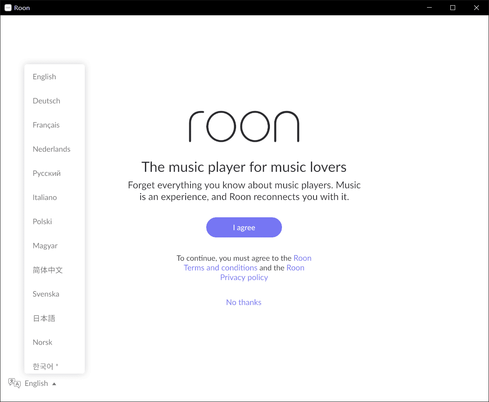The width and height of the screenshot is (489, 402).
Task: Click the I agree button
Action: (x=244, y=227)
